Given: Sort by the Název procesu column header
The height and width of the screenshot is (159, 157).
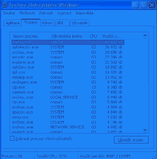Looking at the screenshot, I should point(29,36).
